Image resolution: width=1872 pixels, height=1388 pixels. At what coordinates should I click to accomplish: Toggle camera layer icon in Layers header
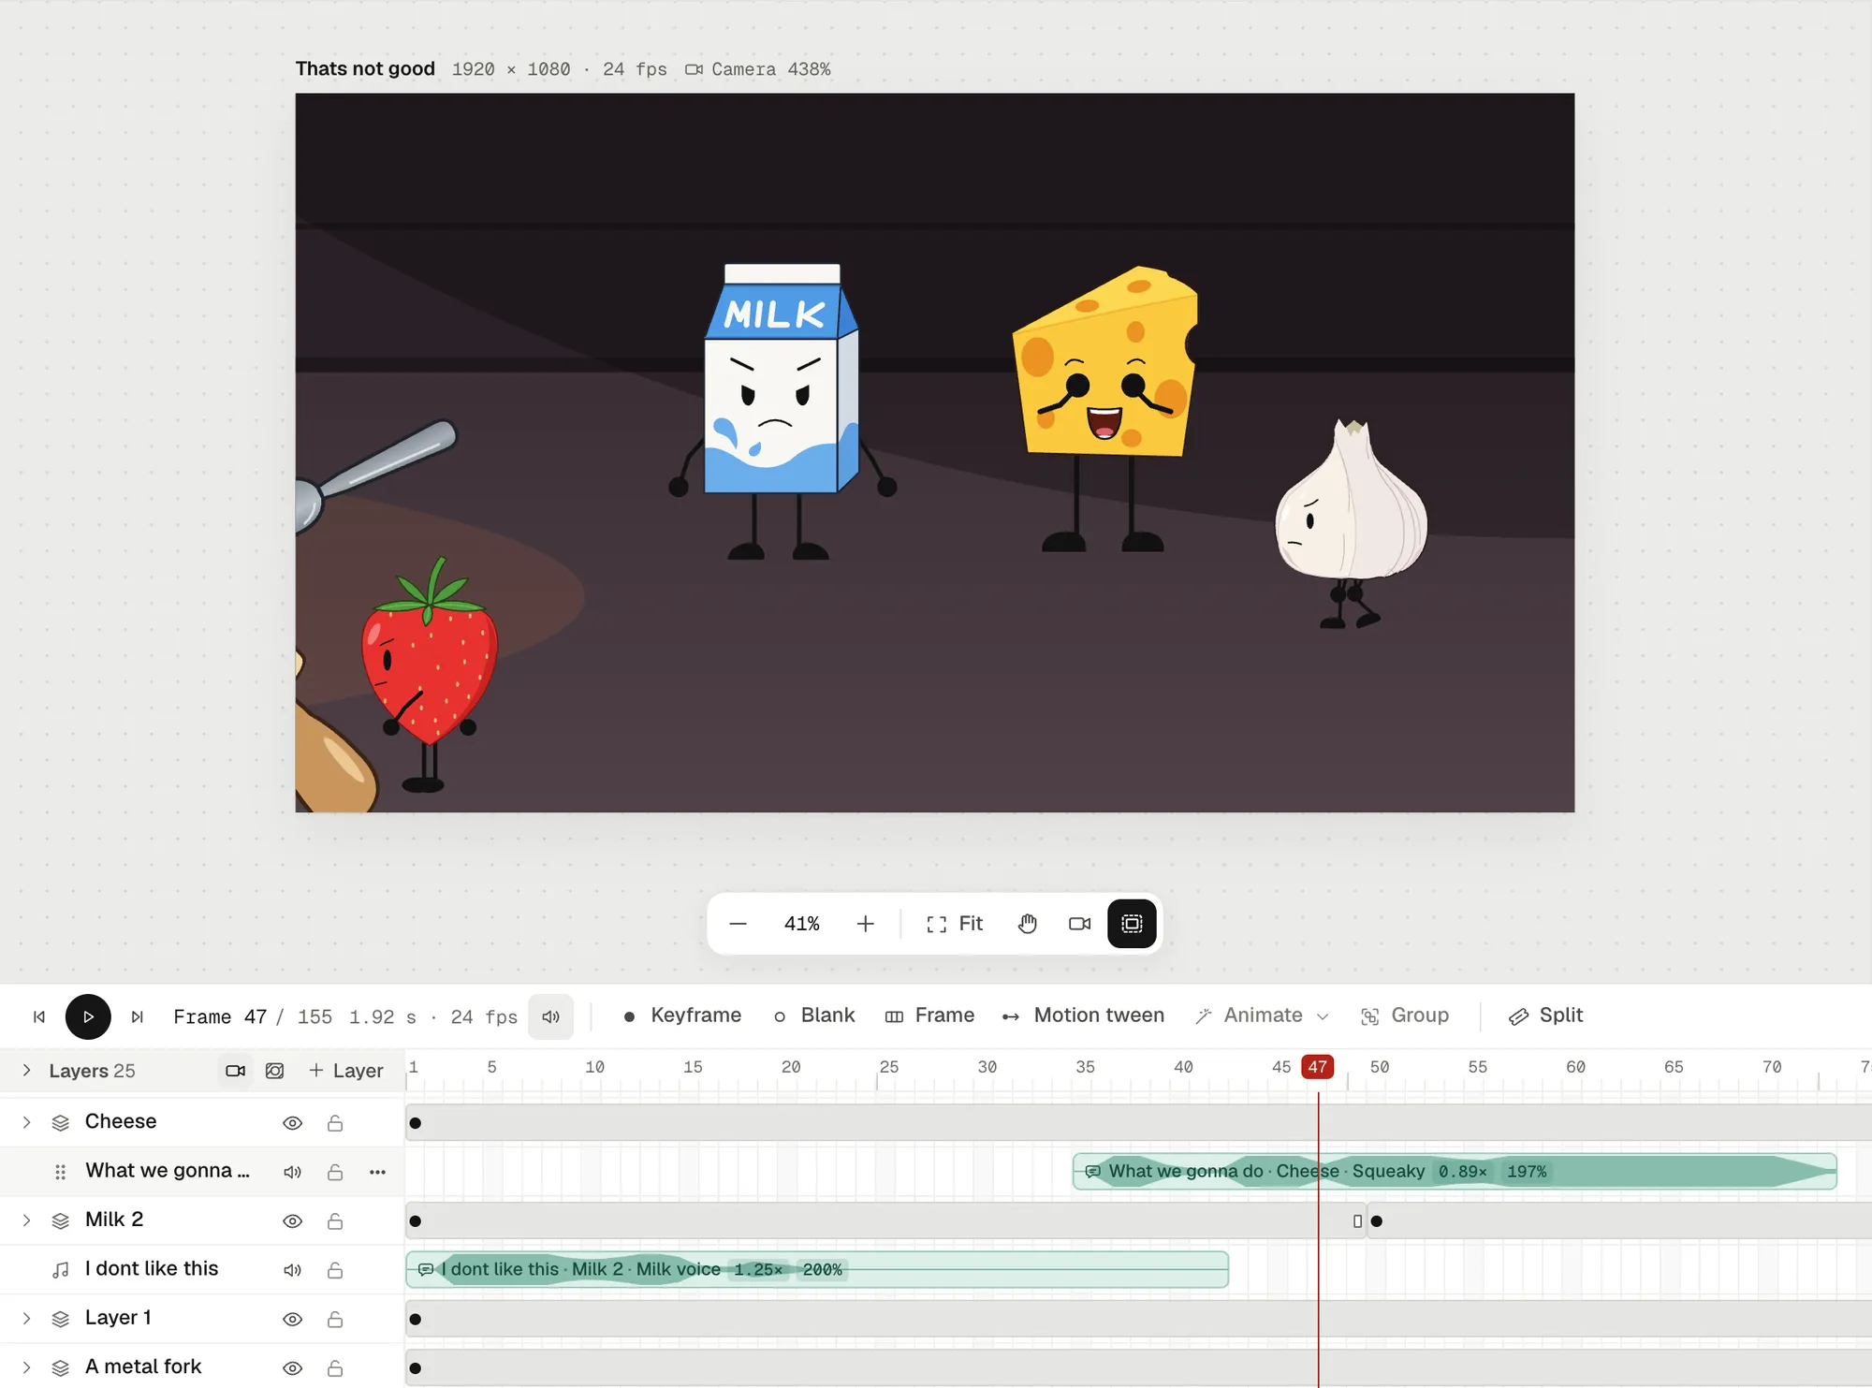(x=236, y=1071)
